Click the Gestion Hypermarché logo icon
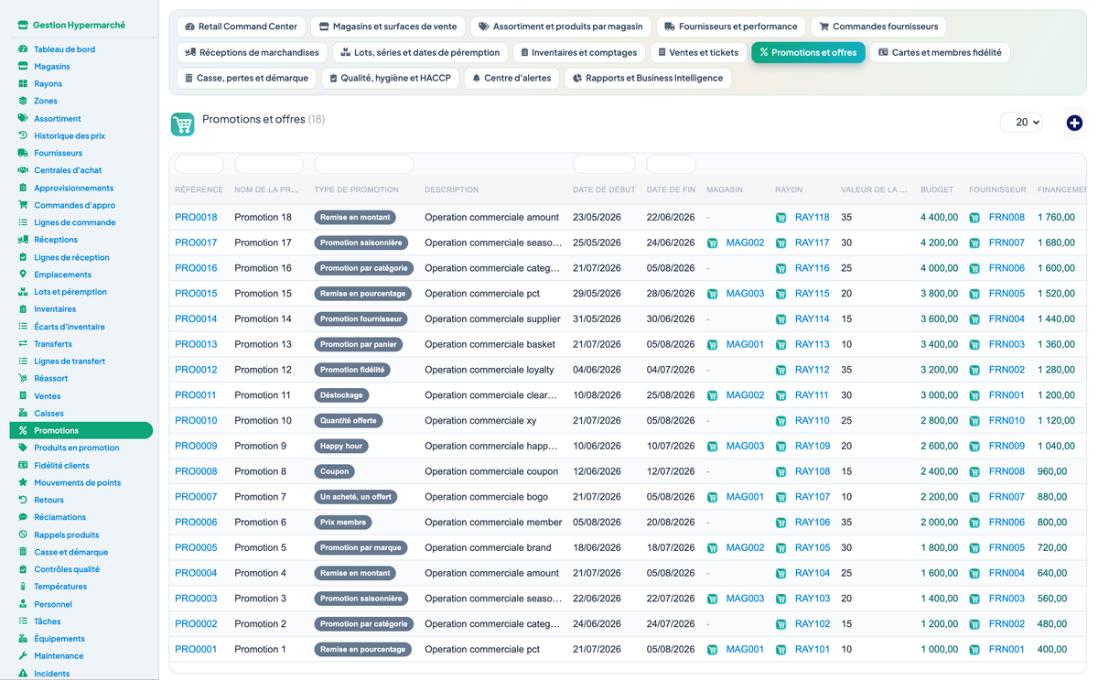Viewport: 1098px width, 680px height. (24, 26)
